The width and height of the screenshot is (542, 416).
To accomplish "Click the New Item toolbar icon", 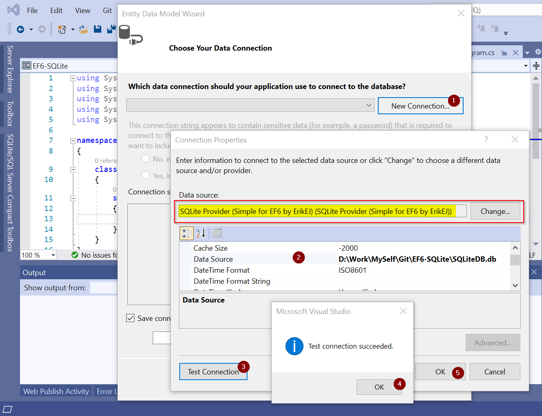I will coord(62,29).
